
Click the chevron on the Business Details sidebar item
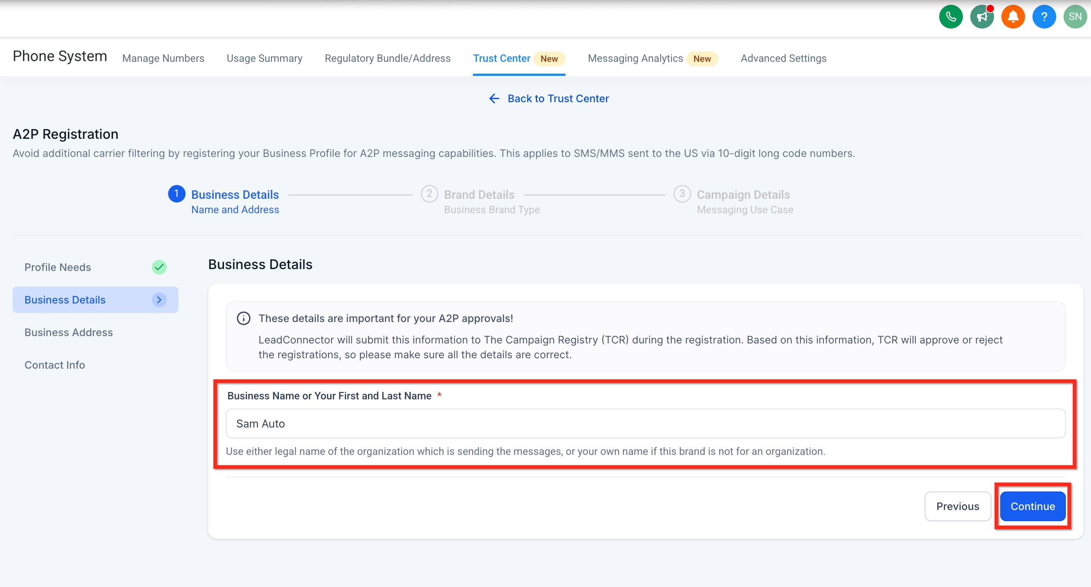[x=159, y=300]
